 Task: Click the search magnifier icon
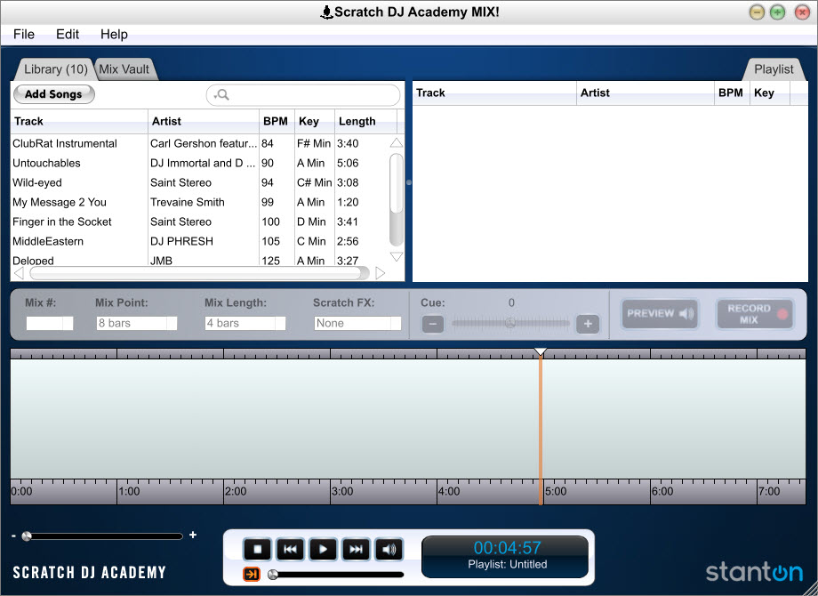(x=223, y=94)
